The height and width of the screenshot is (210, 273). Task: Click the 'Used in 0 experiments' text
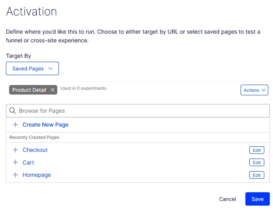pos(83,88)
